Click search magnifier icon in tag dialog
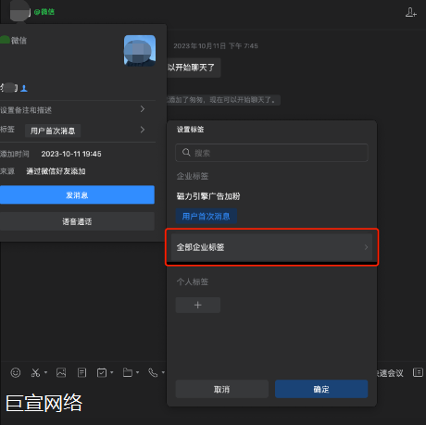The height and width of the screenshot is (425, 426). [x=186, y=152]
